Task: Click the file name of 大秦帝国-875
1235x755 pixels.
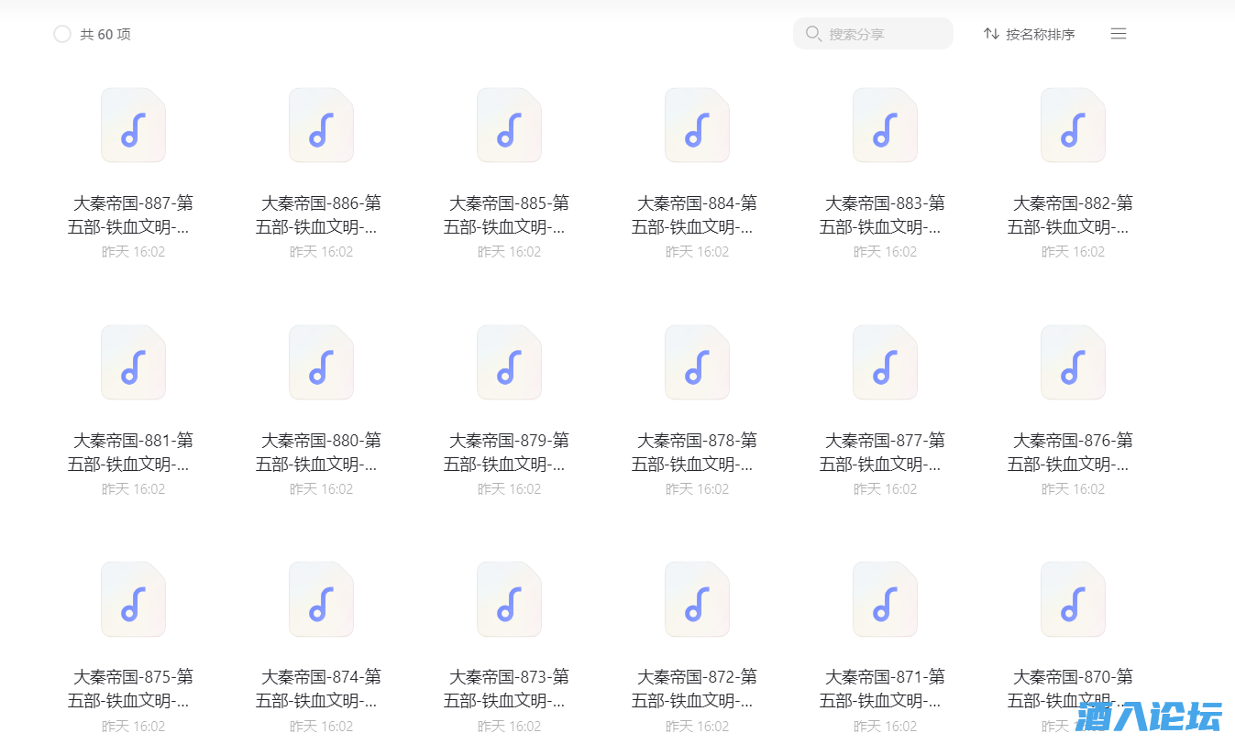Action: pos(133,689)
